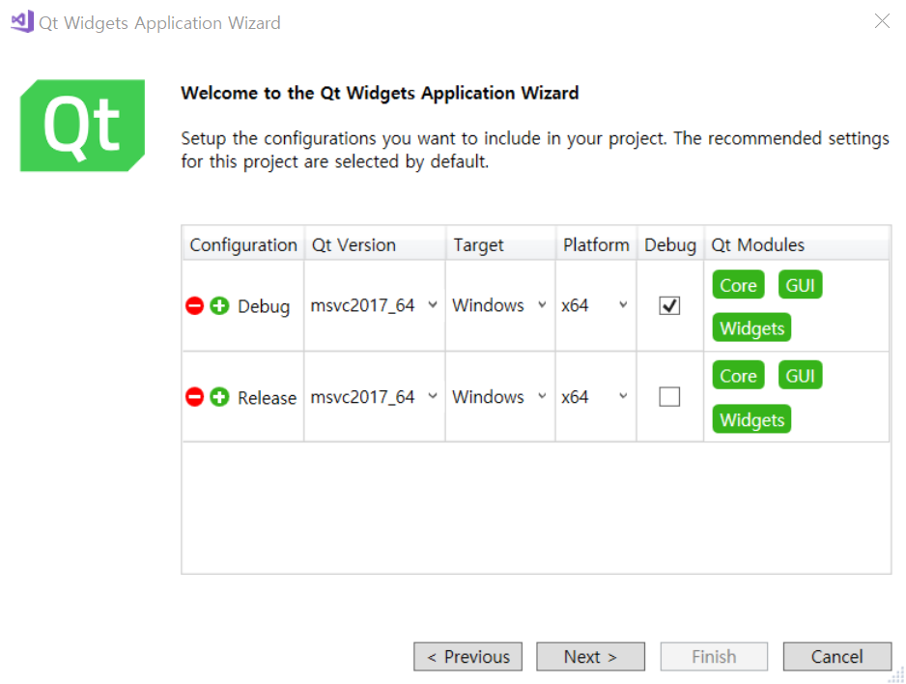The image size is (906, 684).
Task: Click the Qt logo image
Action: click(x=83, y=126)
